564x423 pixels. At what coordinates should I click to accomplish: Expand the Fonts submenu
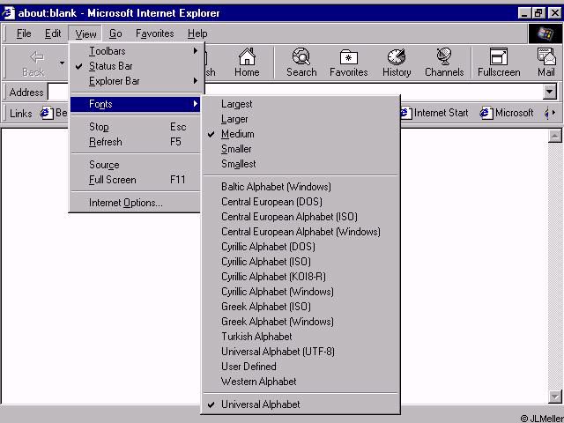tap(135, 104)
